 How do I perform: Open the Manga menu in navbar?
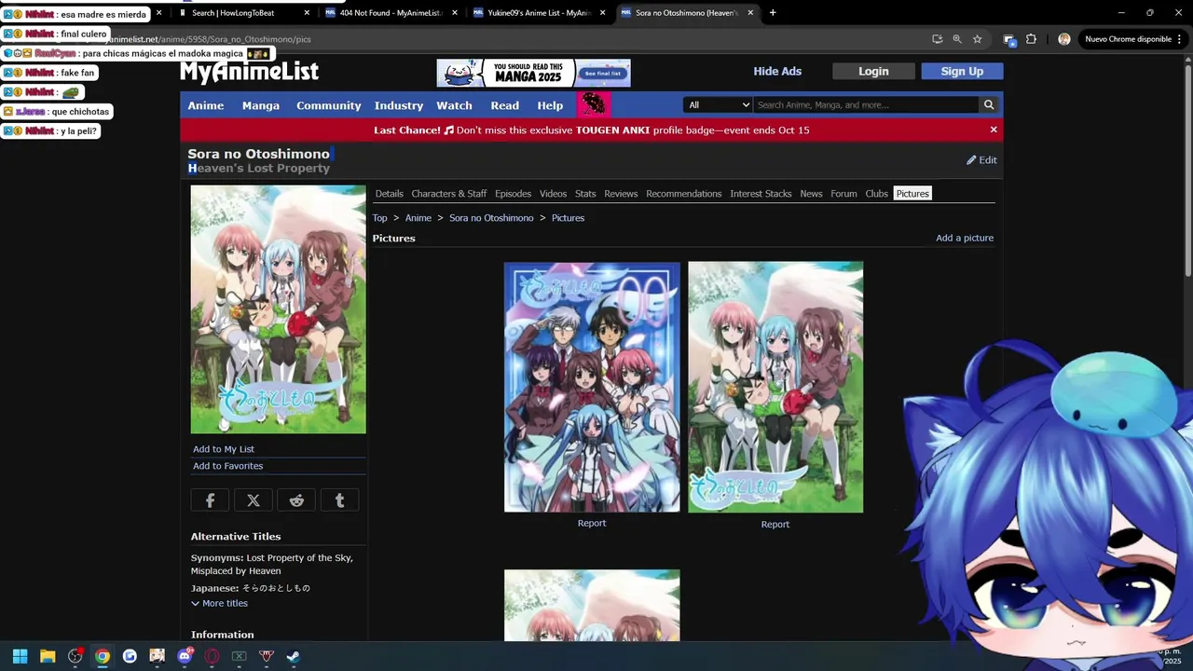coord(261,105)
